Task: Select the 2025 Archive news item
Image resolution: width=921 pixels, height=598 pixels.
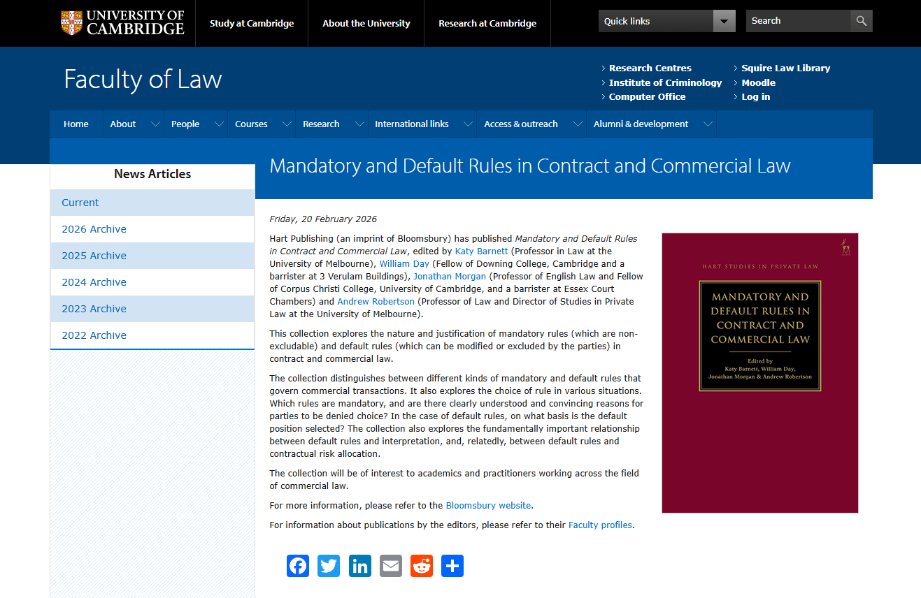Action: pos(94,256)
